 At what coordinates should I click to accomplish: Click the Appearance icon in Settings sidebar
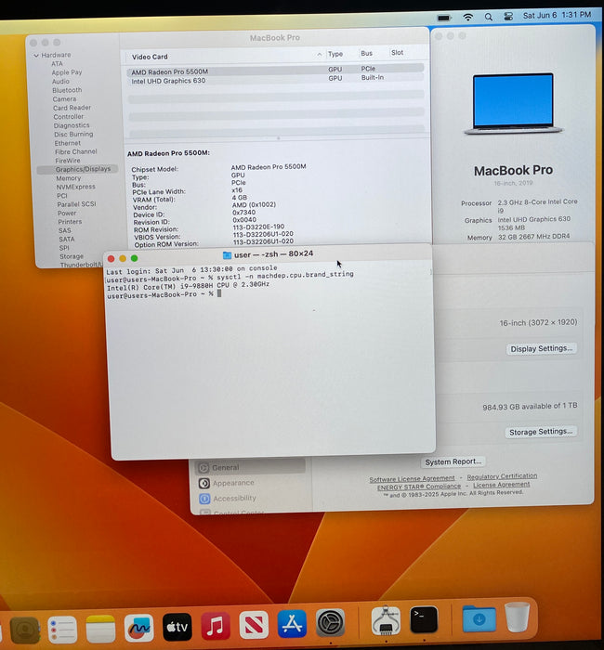[x=204, y=484]
